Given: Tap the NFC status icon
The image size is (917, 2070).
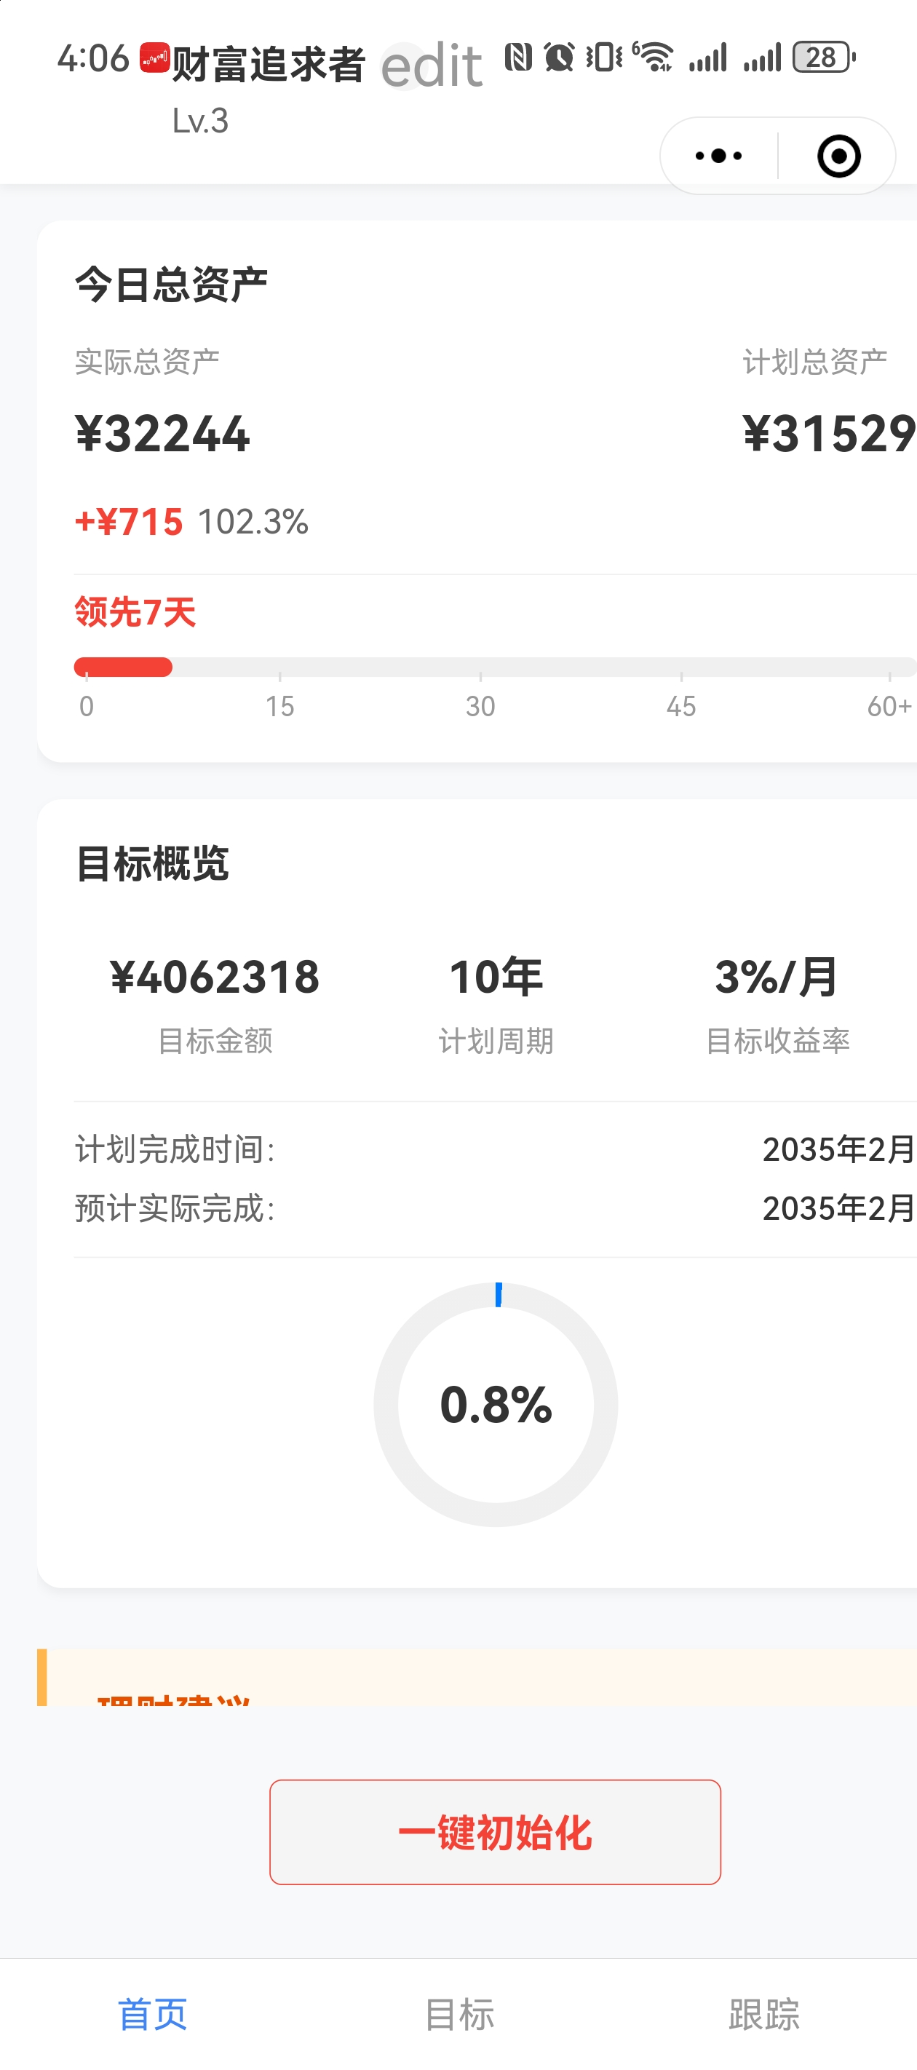Looking at the screenshot, I should click(518, 57).
